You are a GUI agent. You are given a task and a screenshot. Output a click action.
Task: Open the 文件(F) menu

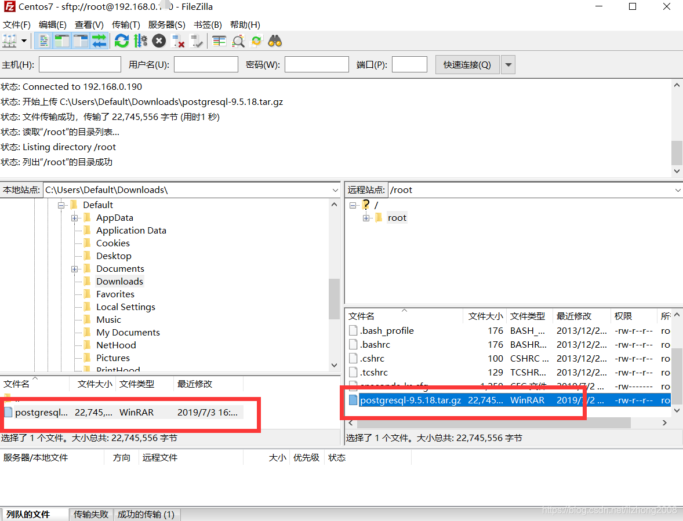coord(17,25)
